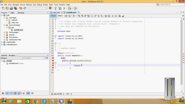Click the Start Macro Recording red circle icon

tap(113, 16)
